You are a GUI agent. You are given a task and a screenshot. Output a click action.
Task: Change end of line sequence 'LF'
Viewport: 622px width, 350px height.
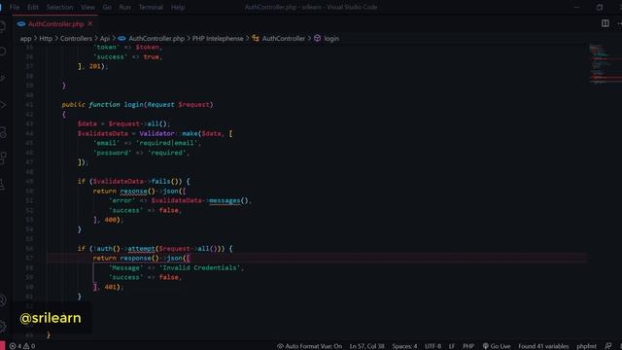click(451, 346)
